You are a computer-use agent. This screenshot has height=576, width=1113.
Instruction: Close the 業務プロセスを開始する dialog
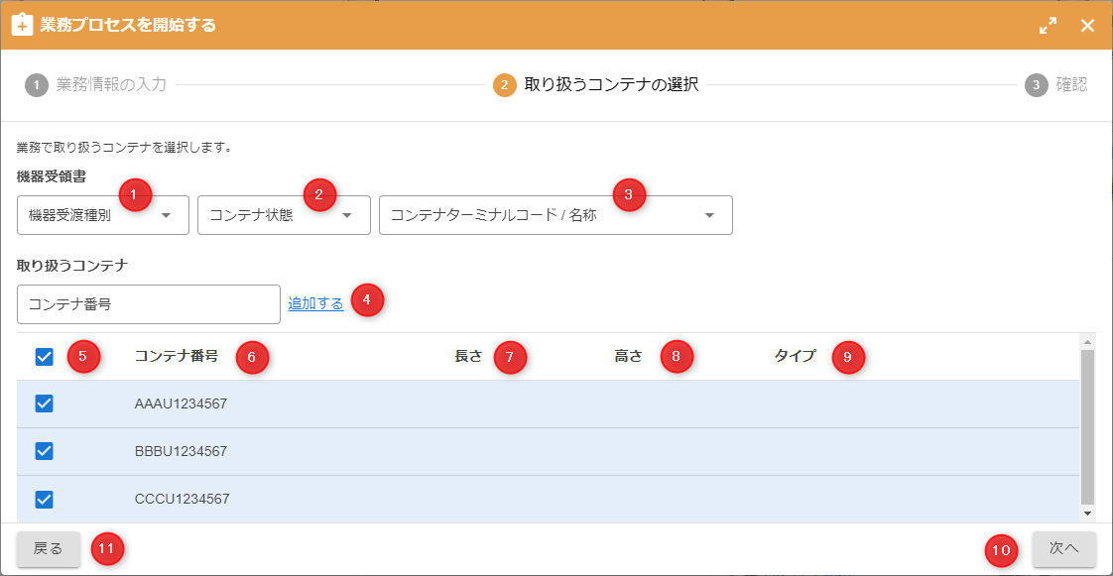tap(1087, 26)
